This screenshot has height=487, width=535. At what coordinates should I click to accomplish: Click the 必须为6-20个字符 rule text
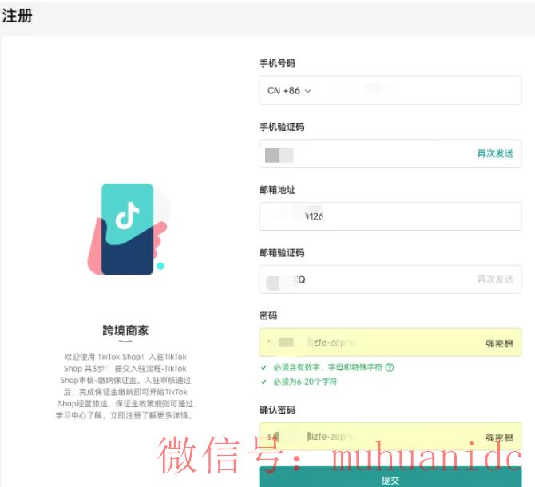tap(305, 382)
